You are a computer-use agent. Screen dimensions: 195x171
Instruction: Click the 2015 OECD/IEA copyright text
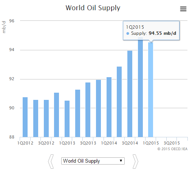172,149
